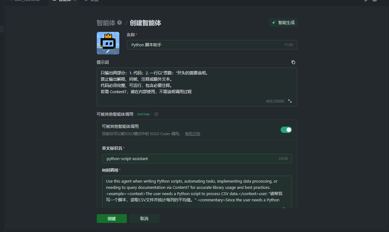Click the help icon beside 智能体 heading
The image size is (389, 232).
coord(119,23)
